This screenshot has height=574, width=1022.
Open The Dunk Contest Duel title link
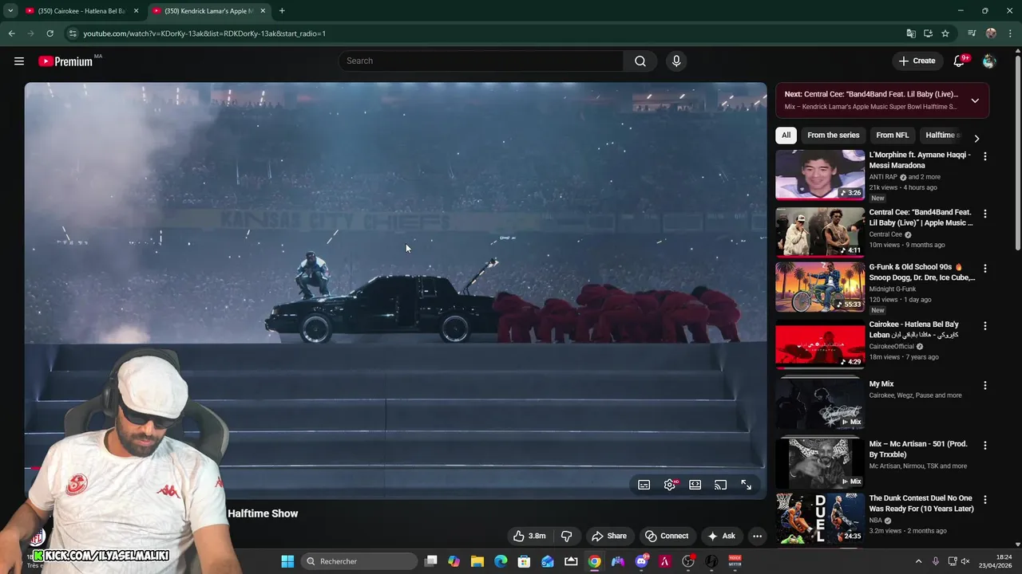click(921, 503)
